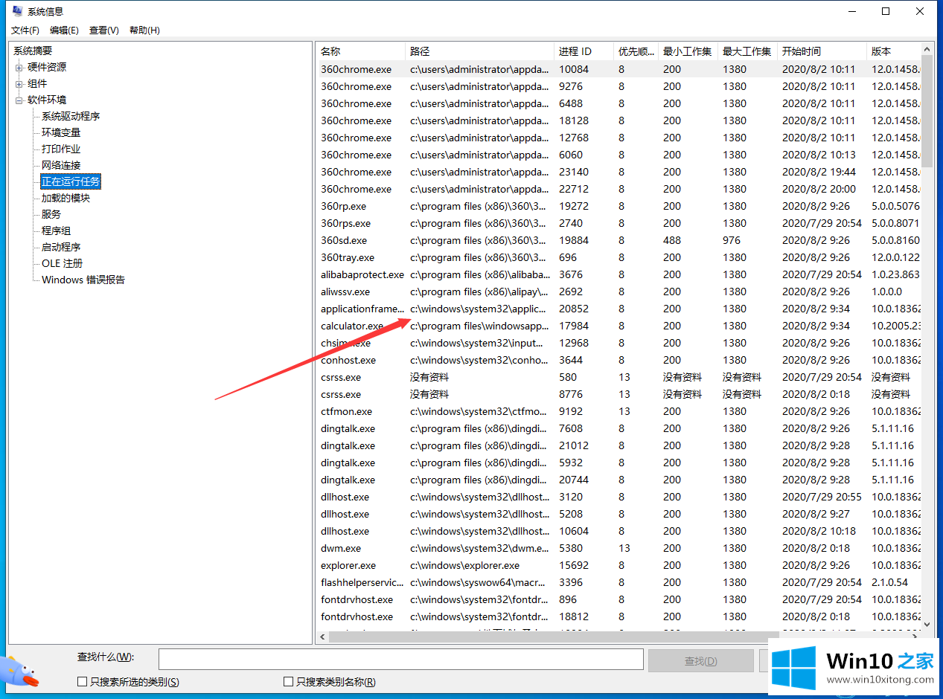Collapse the 软件环境 tree node
Screen dimensions: 943x699
19,100
